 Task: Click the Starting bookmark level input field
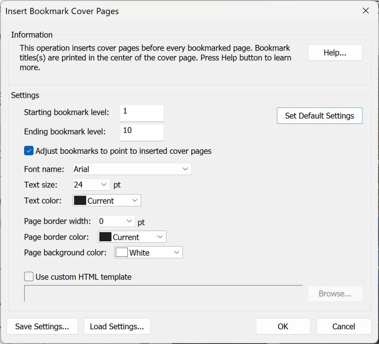[142, 113]
